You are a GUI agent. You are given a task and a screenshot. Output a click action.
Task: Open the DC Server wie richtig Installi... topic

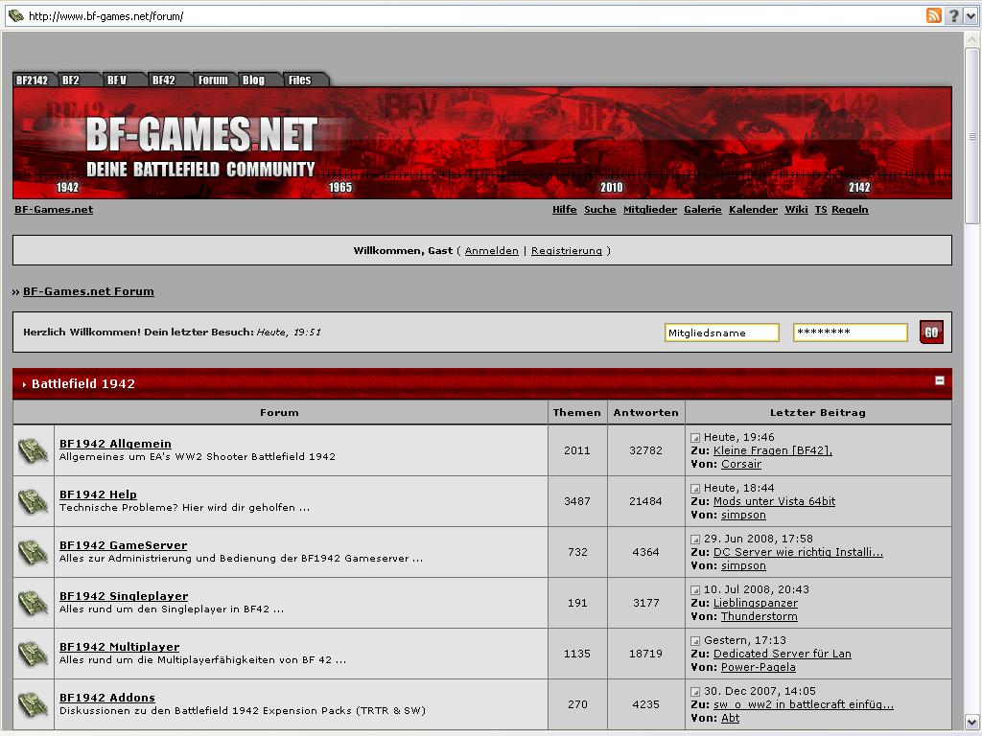pyautogui.click(x=799, y=552)
